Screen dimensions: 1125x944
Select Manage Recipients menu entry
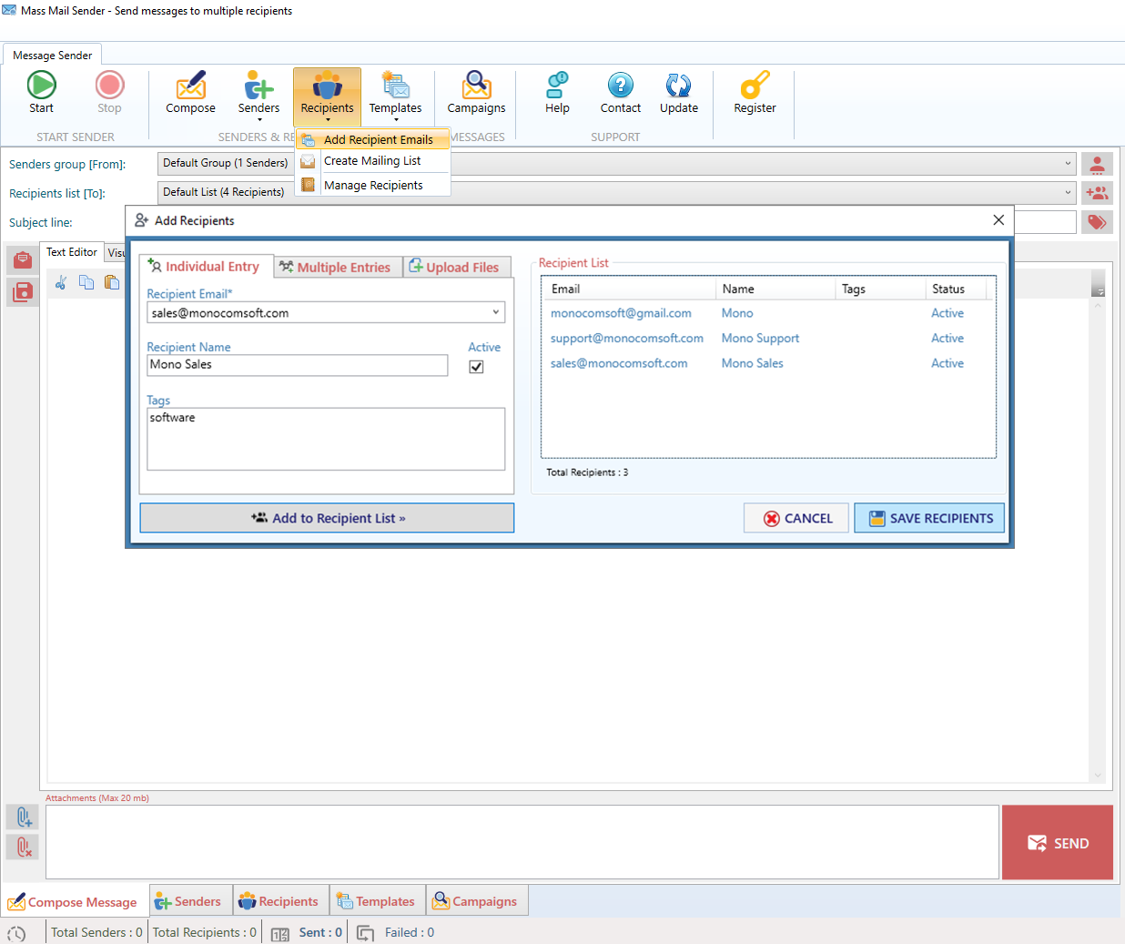(373, 185)
